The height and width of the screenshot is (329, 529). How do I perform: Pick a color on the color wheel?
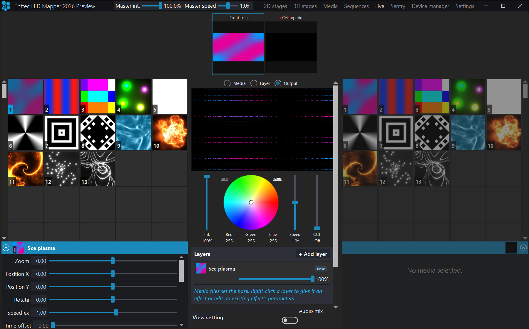[x=251, y=202]
